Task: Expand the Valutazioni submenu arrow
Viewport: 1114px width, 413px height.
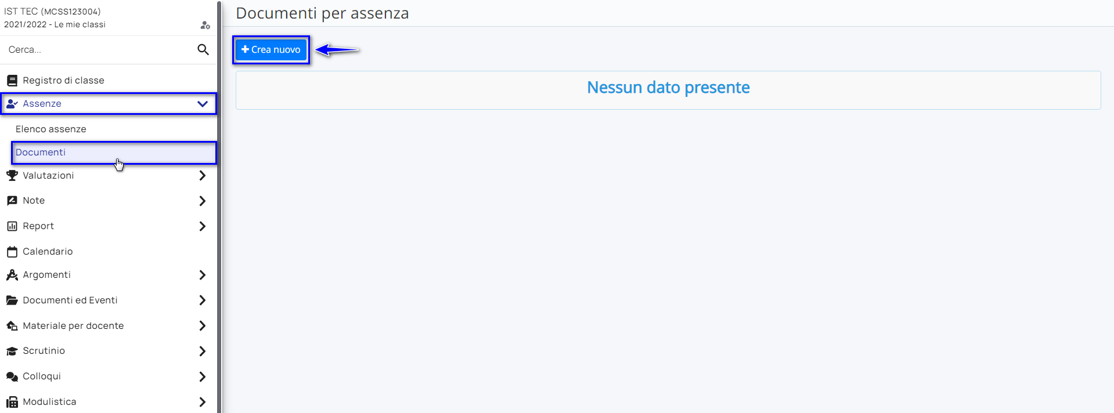Action: (x=202, y=176)
